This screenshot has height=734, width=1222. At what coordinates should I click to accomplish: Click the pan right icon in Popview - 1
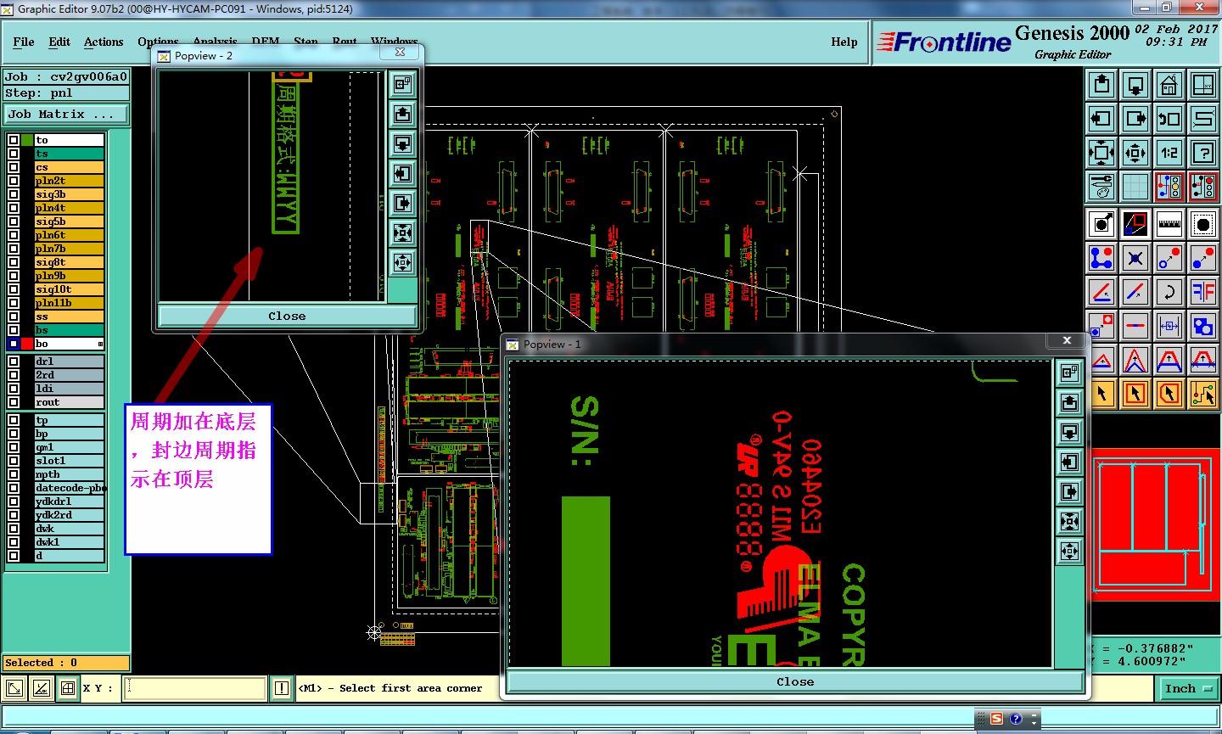(1069, 492)
